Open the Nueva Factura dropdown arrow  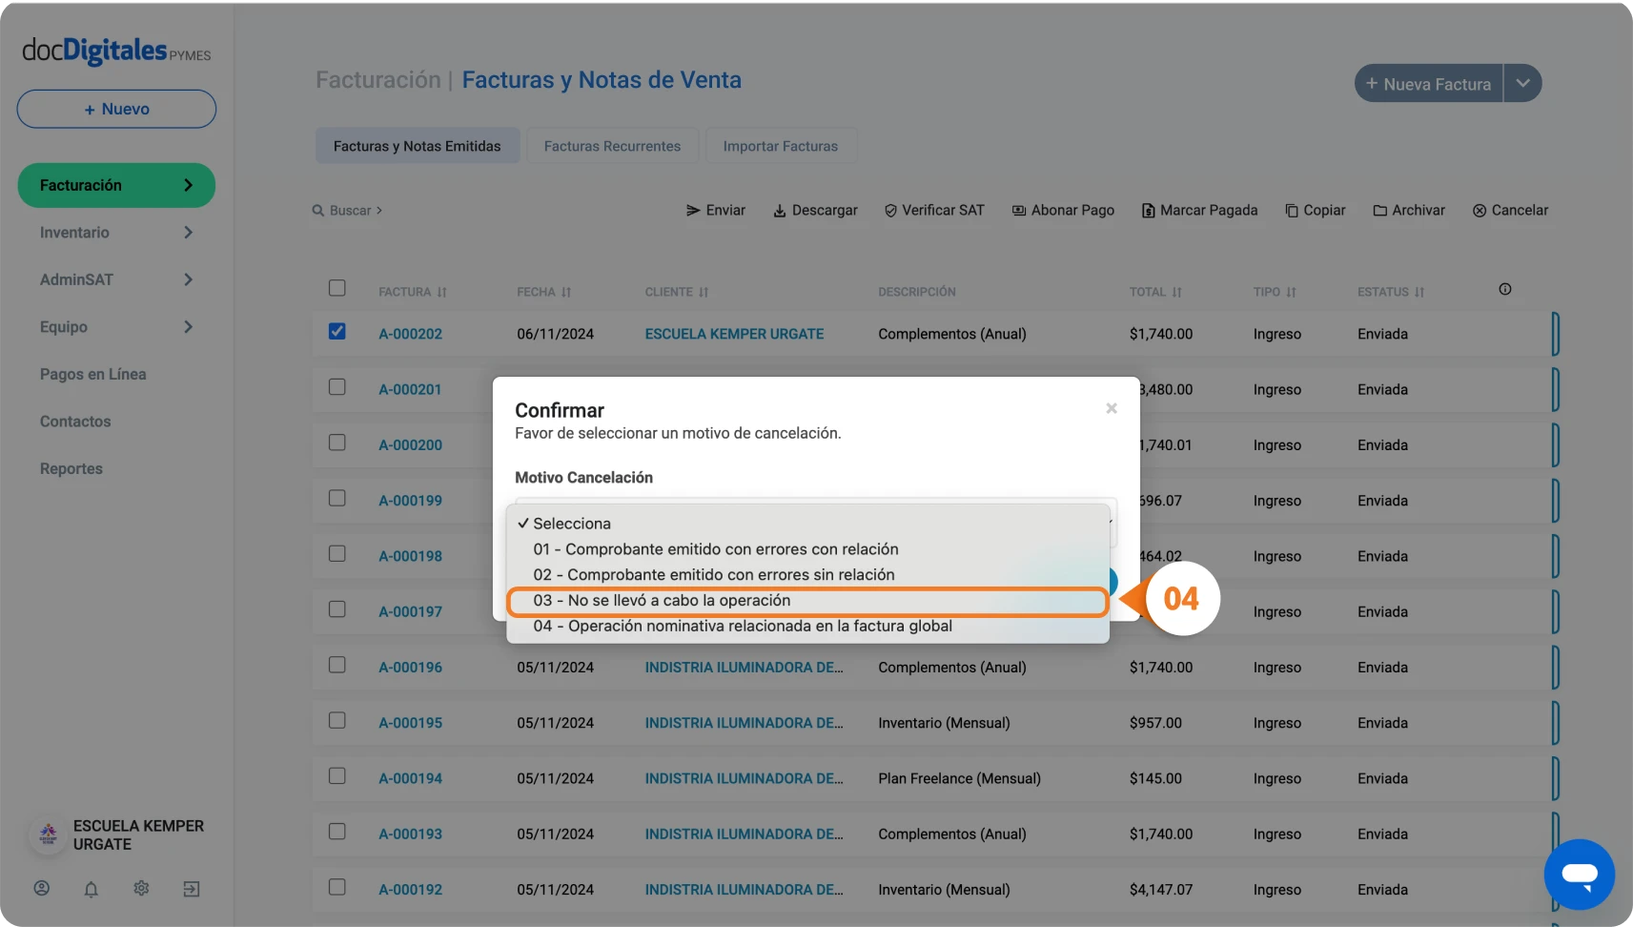tap(1523, 83)
